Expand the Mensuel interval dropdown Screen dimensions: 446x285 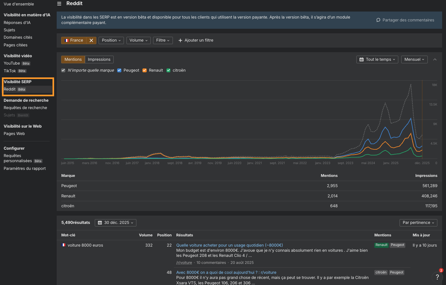pos(414,59)
